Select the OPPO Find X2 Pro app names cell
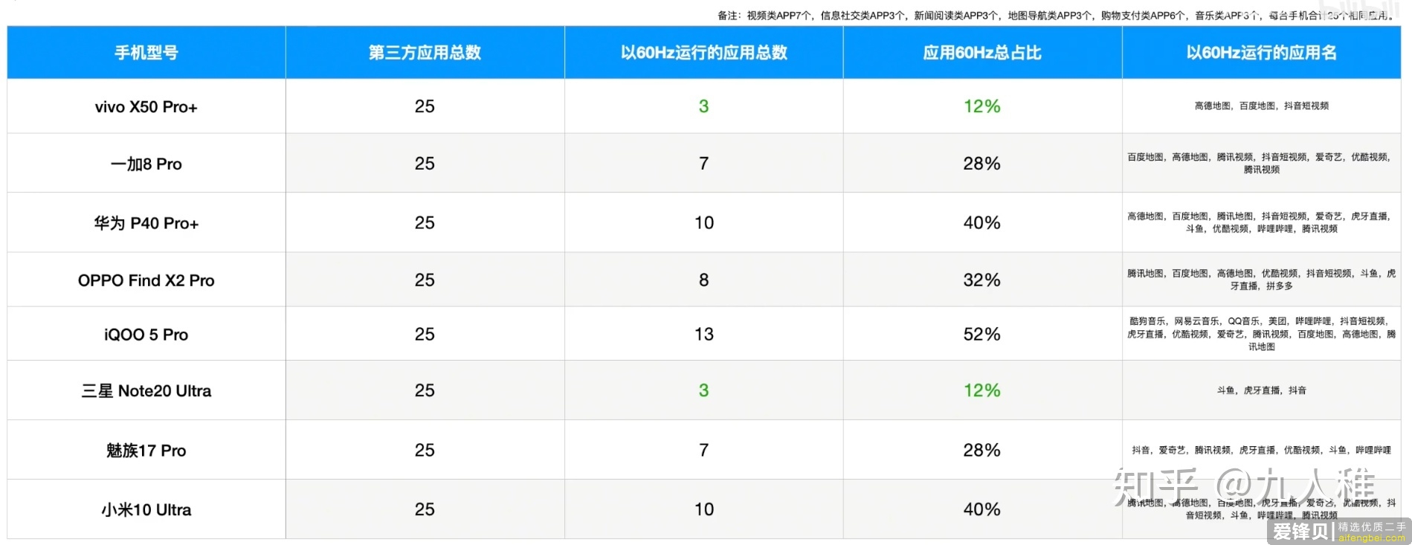 (1261, 280)
